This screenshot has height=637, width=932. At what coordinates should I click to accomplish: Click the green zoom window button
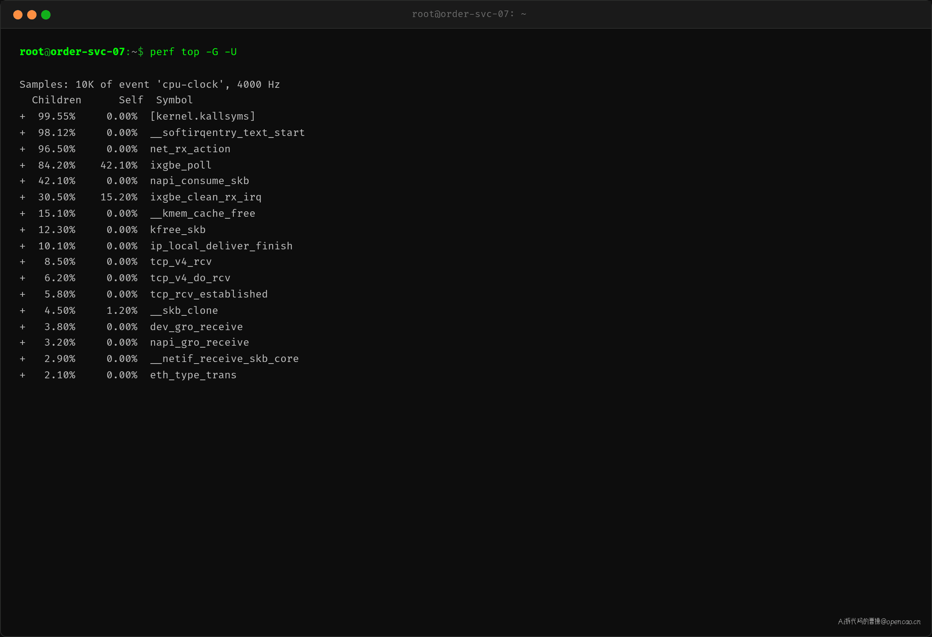46,15
